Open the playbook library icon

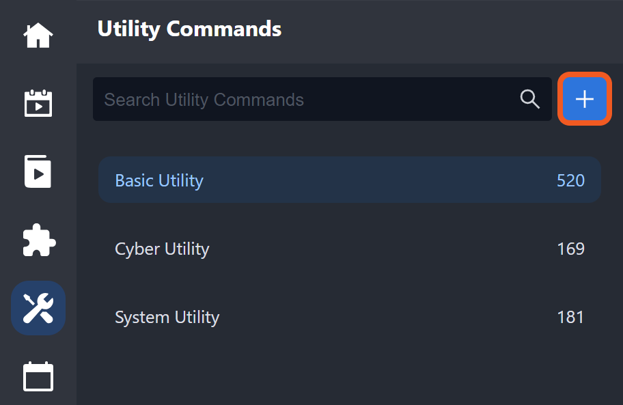tap(38, 171)
